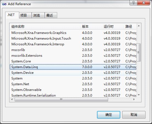Screen dimensions: 152x124
Task: Click the vertical scrollbar up arrow
Action: [139, 26]
